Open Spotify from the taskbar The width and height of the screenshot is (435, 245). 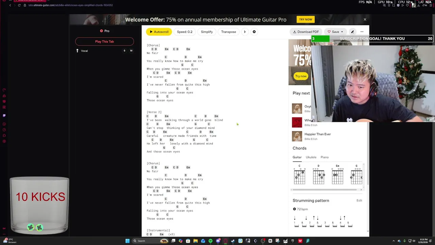click(x=210, y=241)
